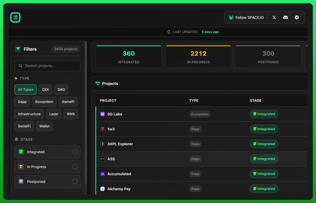
Task: Filter by GameFi type
Action: tap(68, 101)
